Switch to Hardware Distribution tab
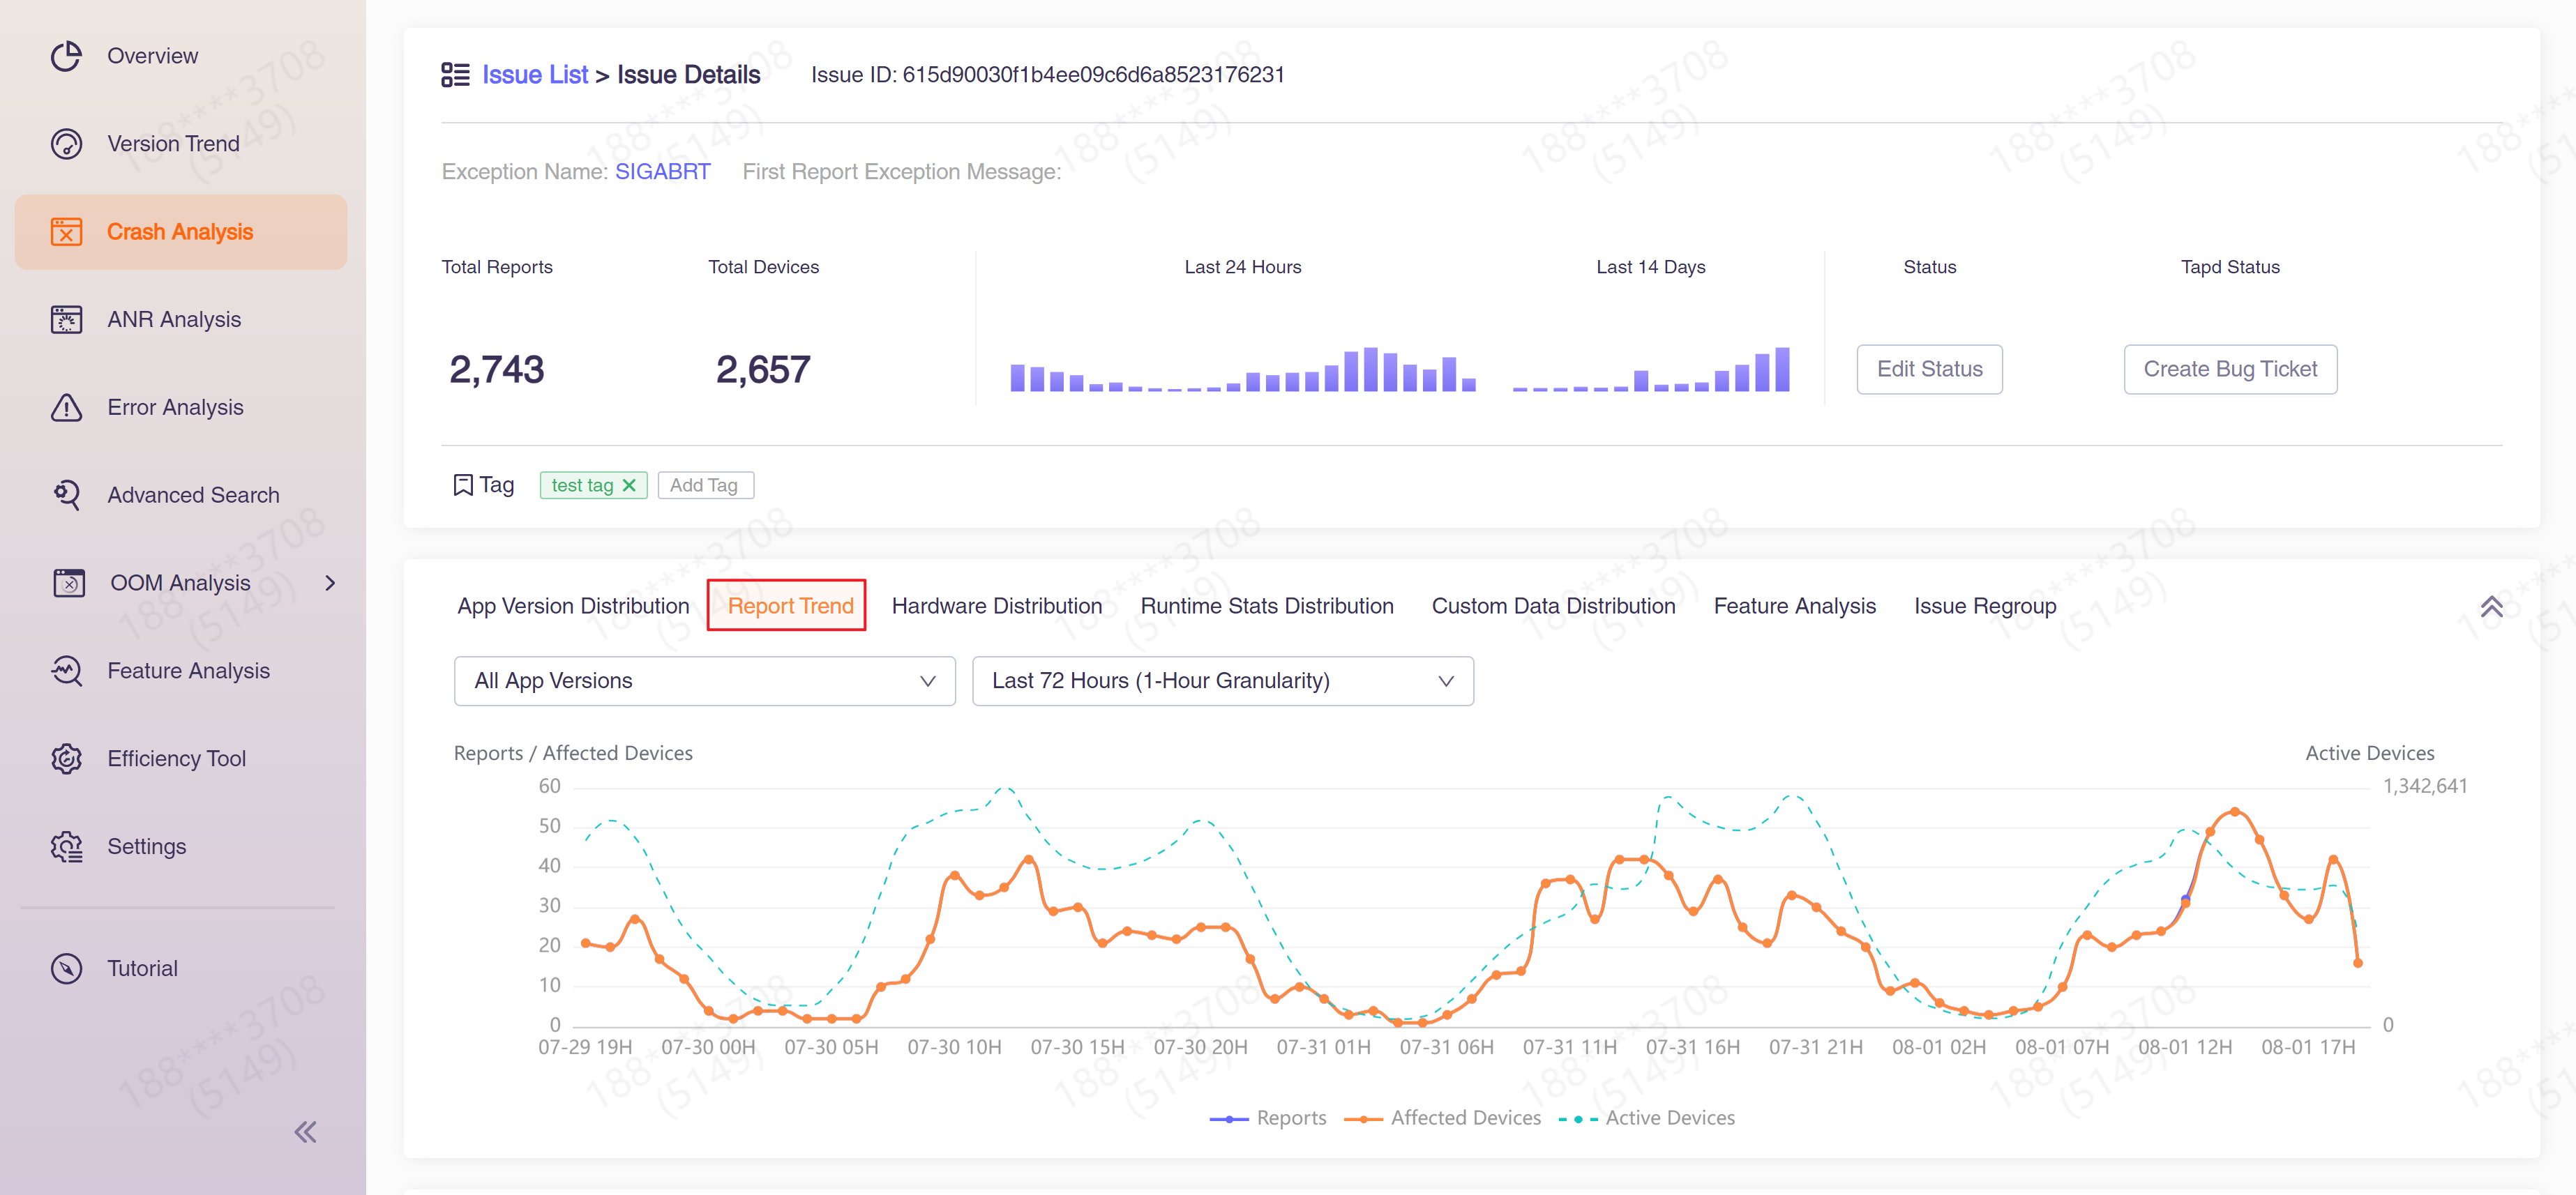 [996, 607]
